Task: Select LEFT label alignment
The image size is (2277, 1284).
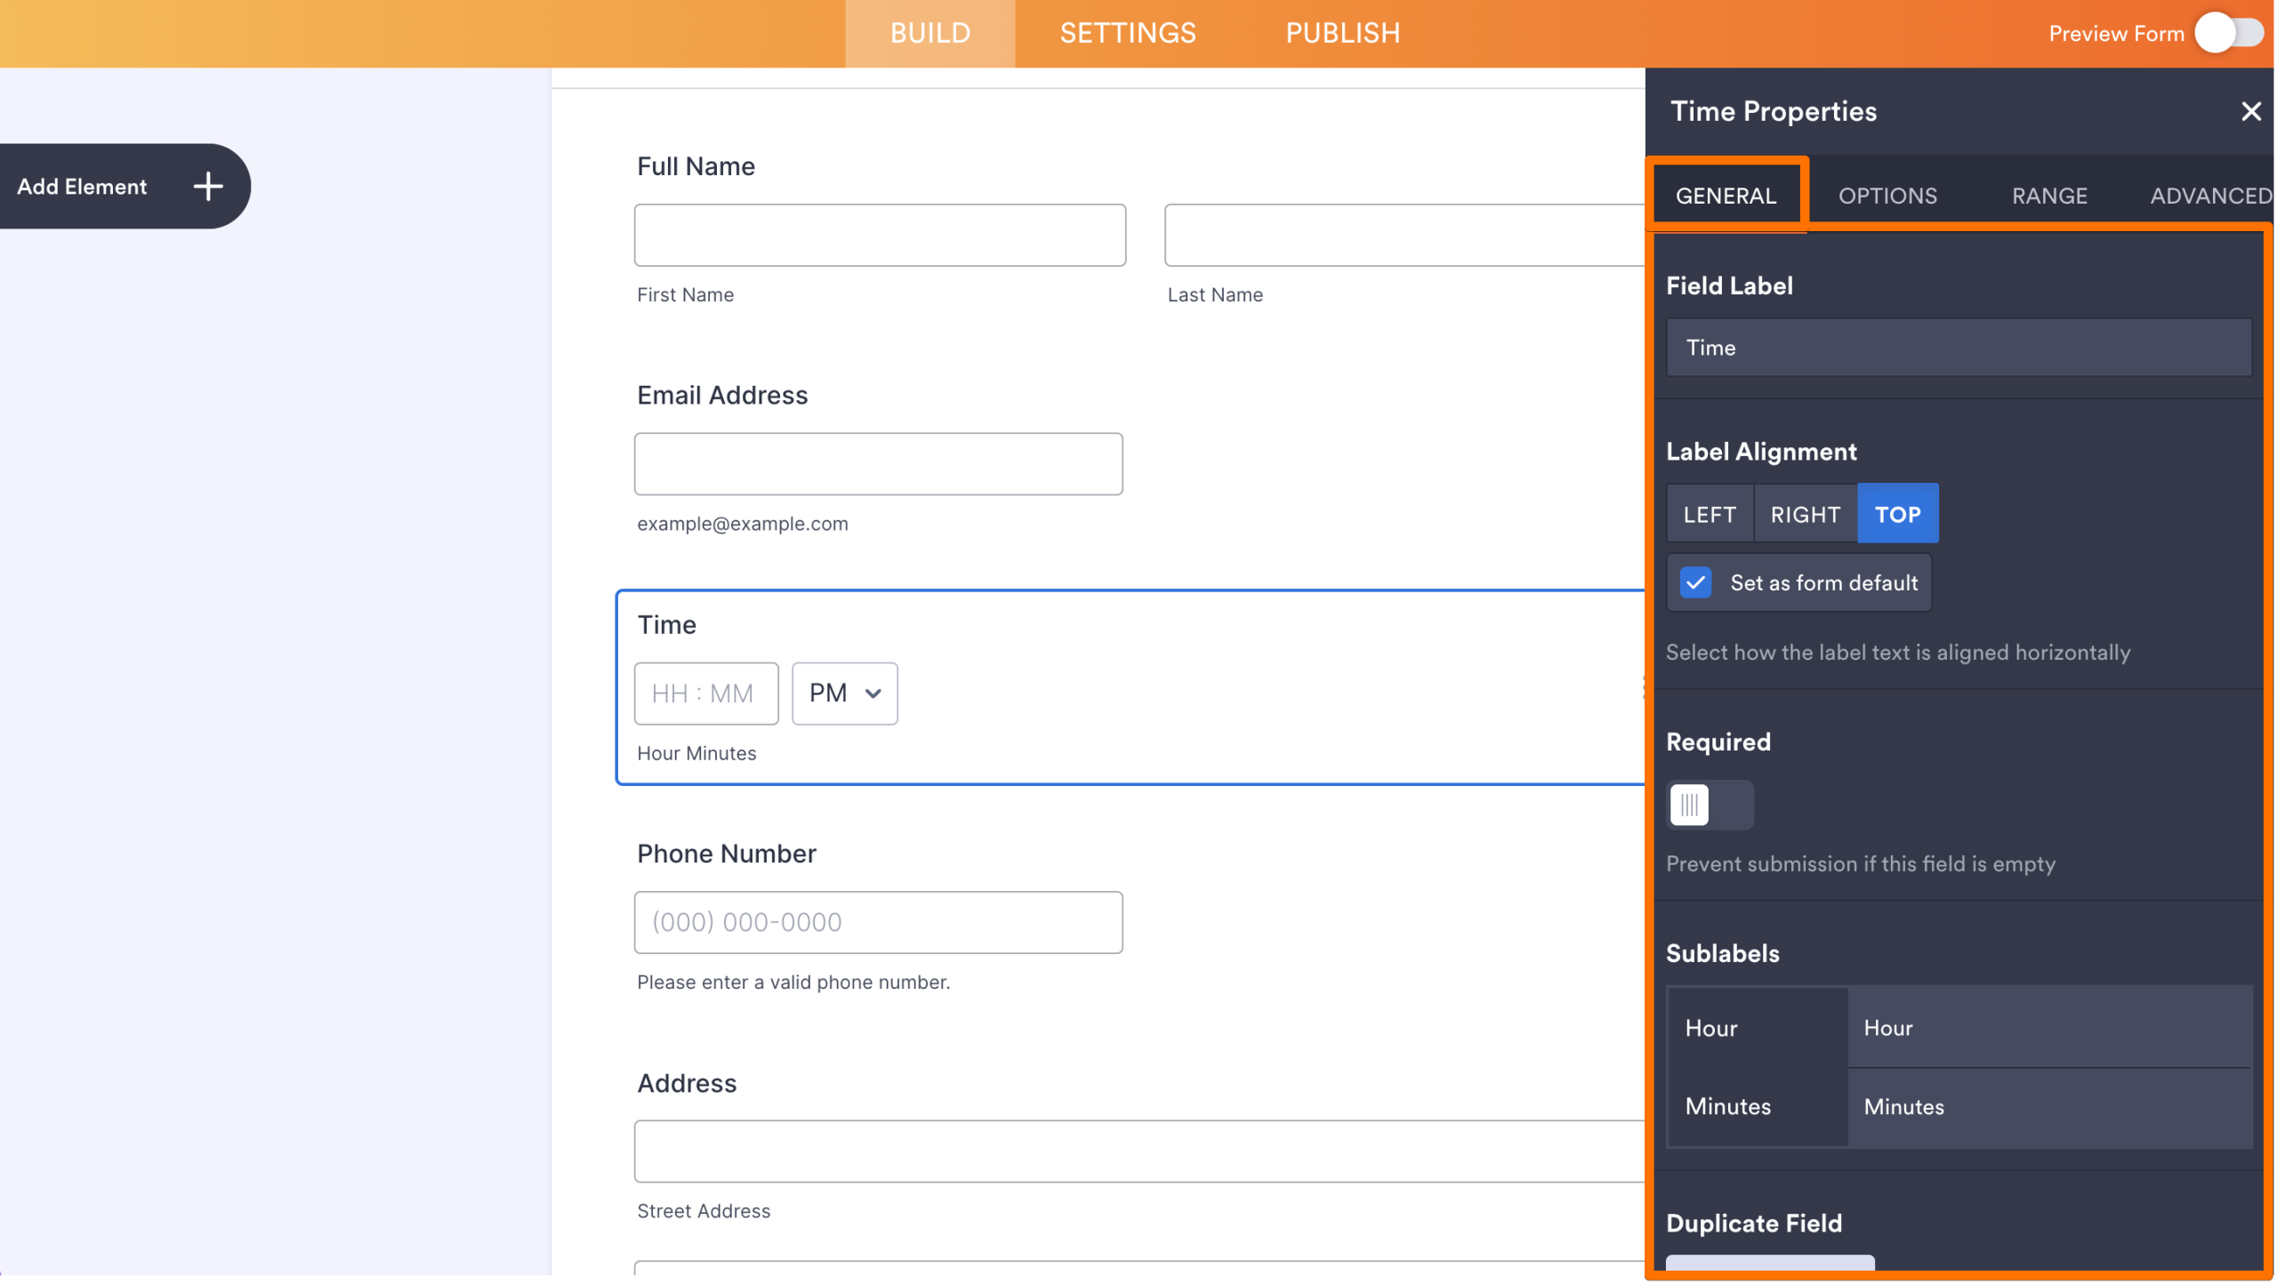Action: pyautogui.click(x=1709, y=513)
